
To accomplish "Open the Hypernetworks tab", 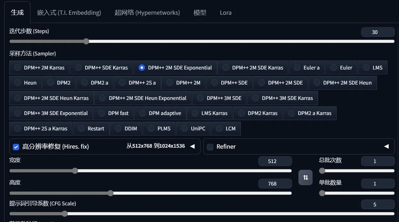I will pyautogui.click(x=147, y=13).
